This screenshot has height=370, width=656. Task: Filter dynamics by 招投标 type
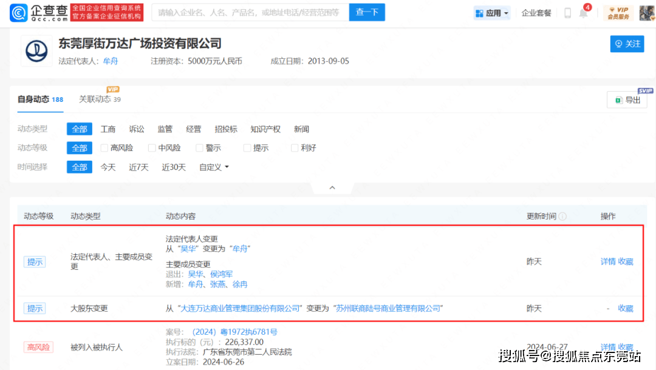226,129
